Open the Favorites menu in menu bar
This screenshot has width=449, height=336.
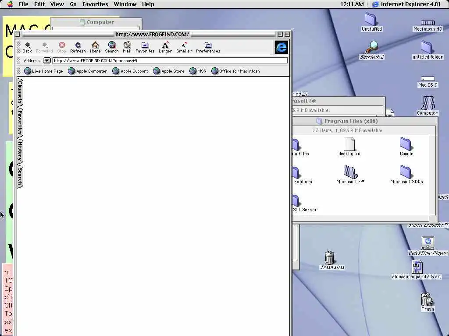pyautogui.click(x=95, y=4)
